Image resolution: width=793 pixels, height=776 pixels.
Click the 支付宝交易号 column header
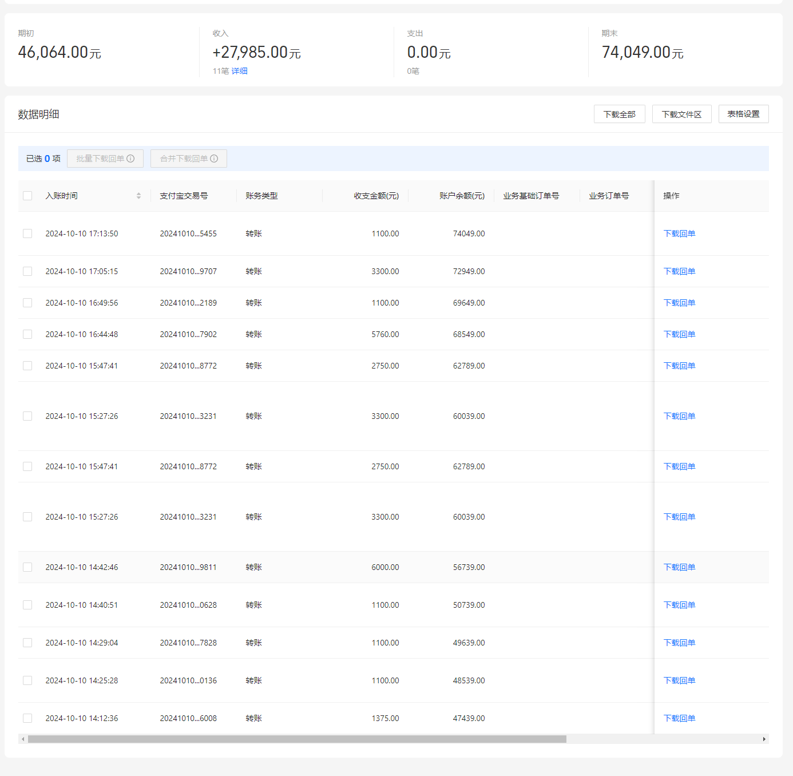click(184, 196)
